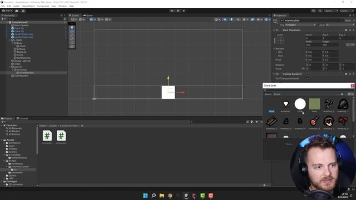This screenshot has width=356, height=200.
Task: Click the Pause button in the Unity toolbar
Action: click(x=178, y=11)
